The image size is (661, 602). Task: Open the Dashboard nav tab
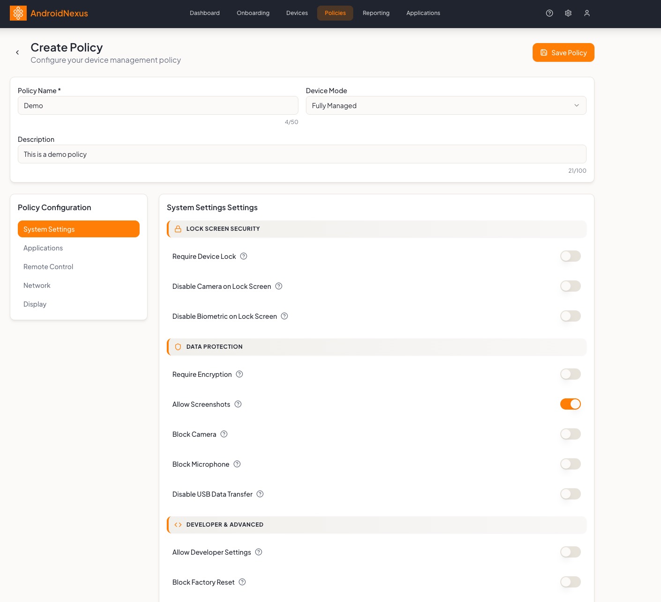205,13
